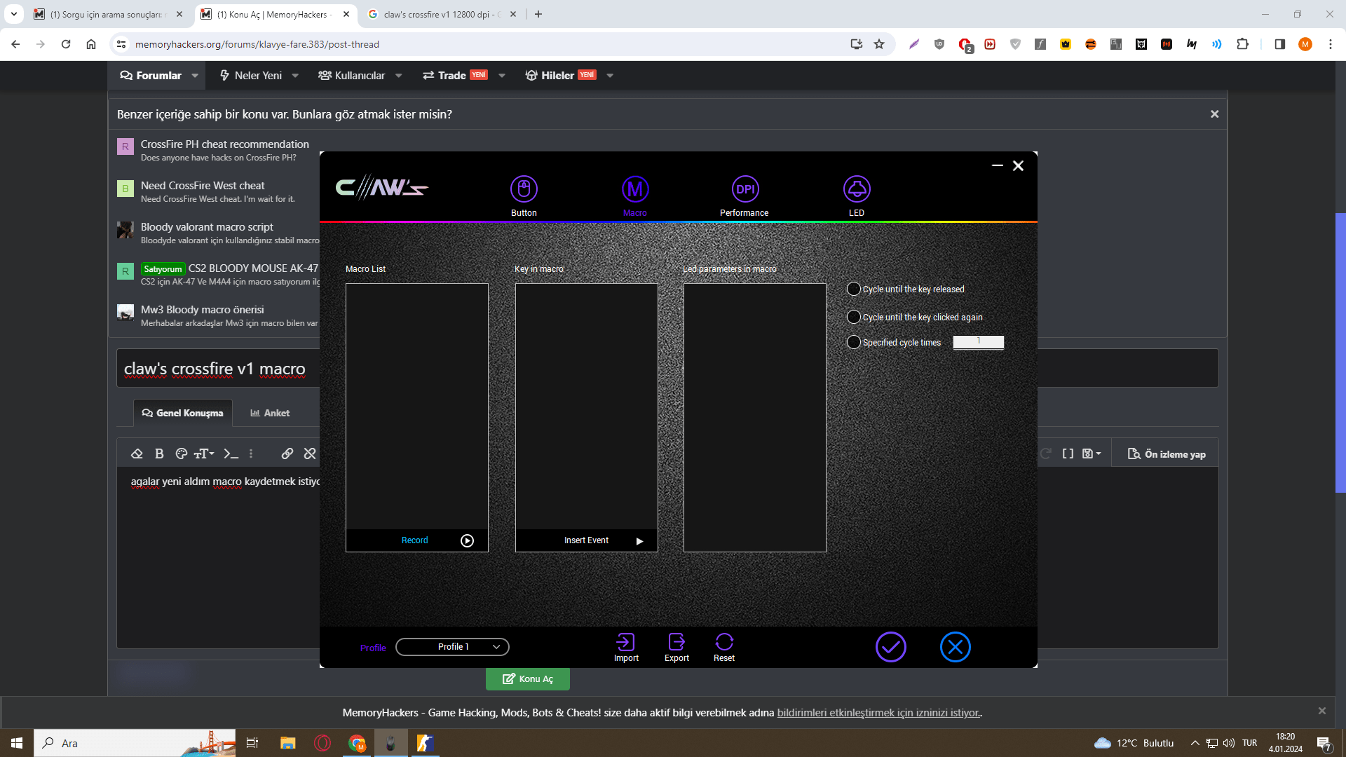This screenshot has width=1346, height=757.
Task: Click the Ön izleme yap button
Action: (1167, 454)
